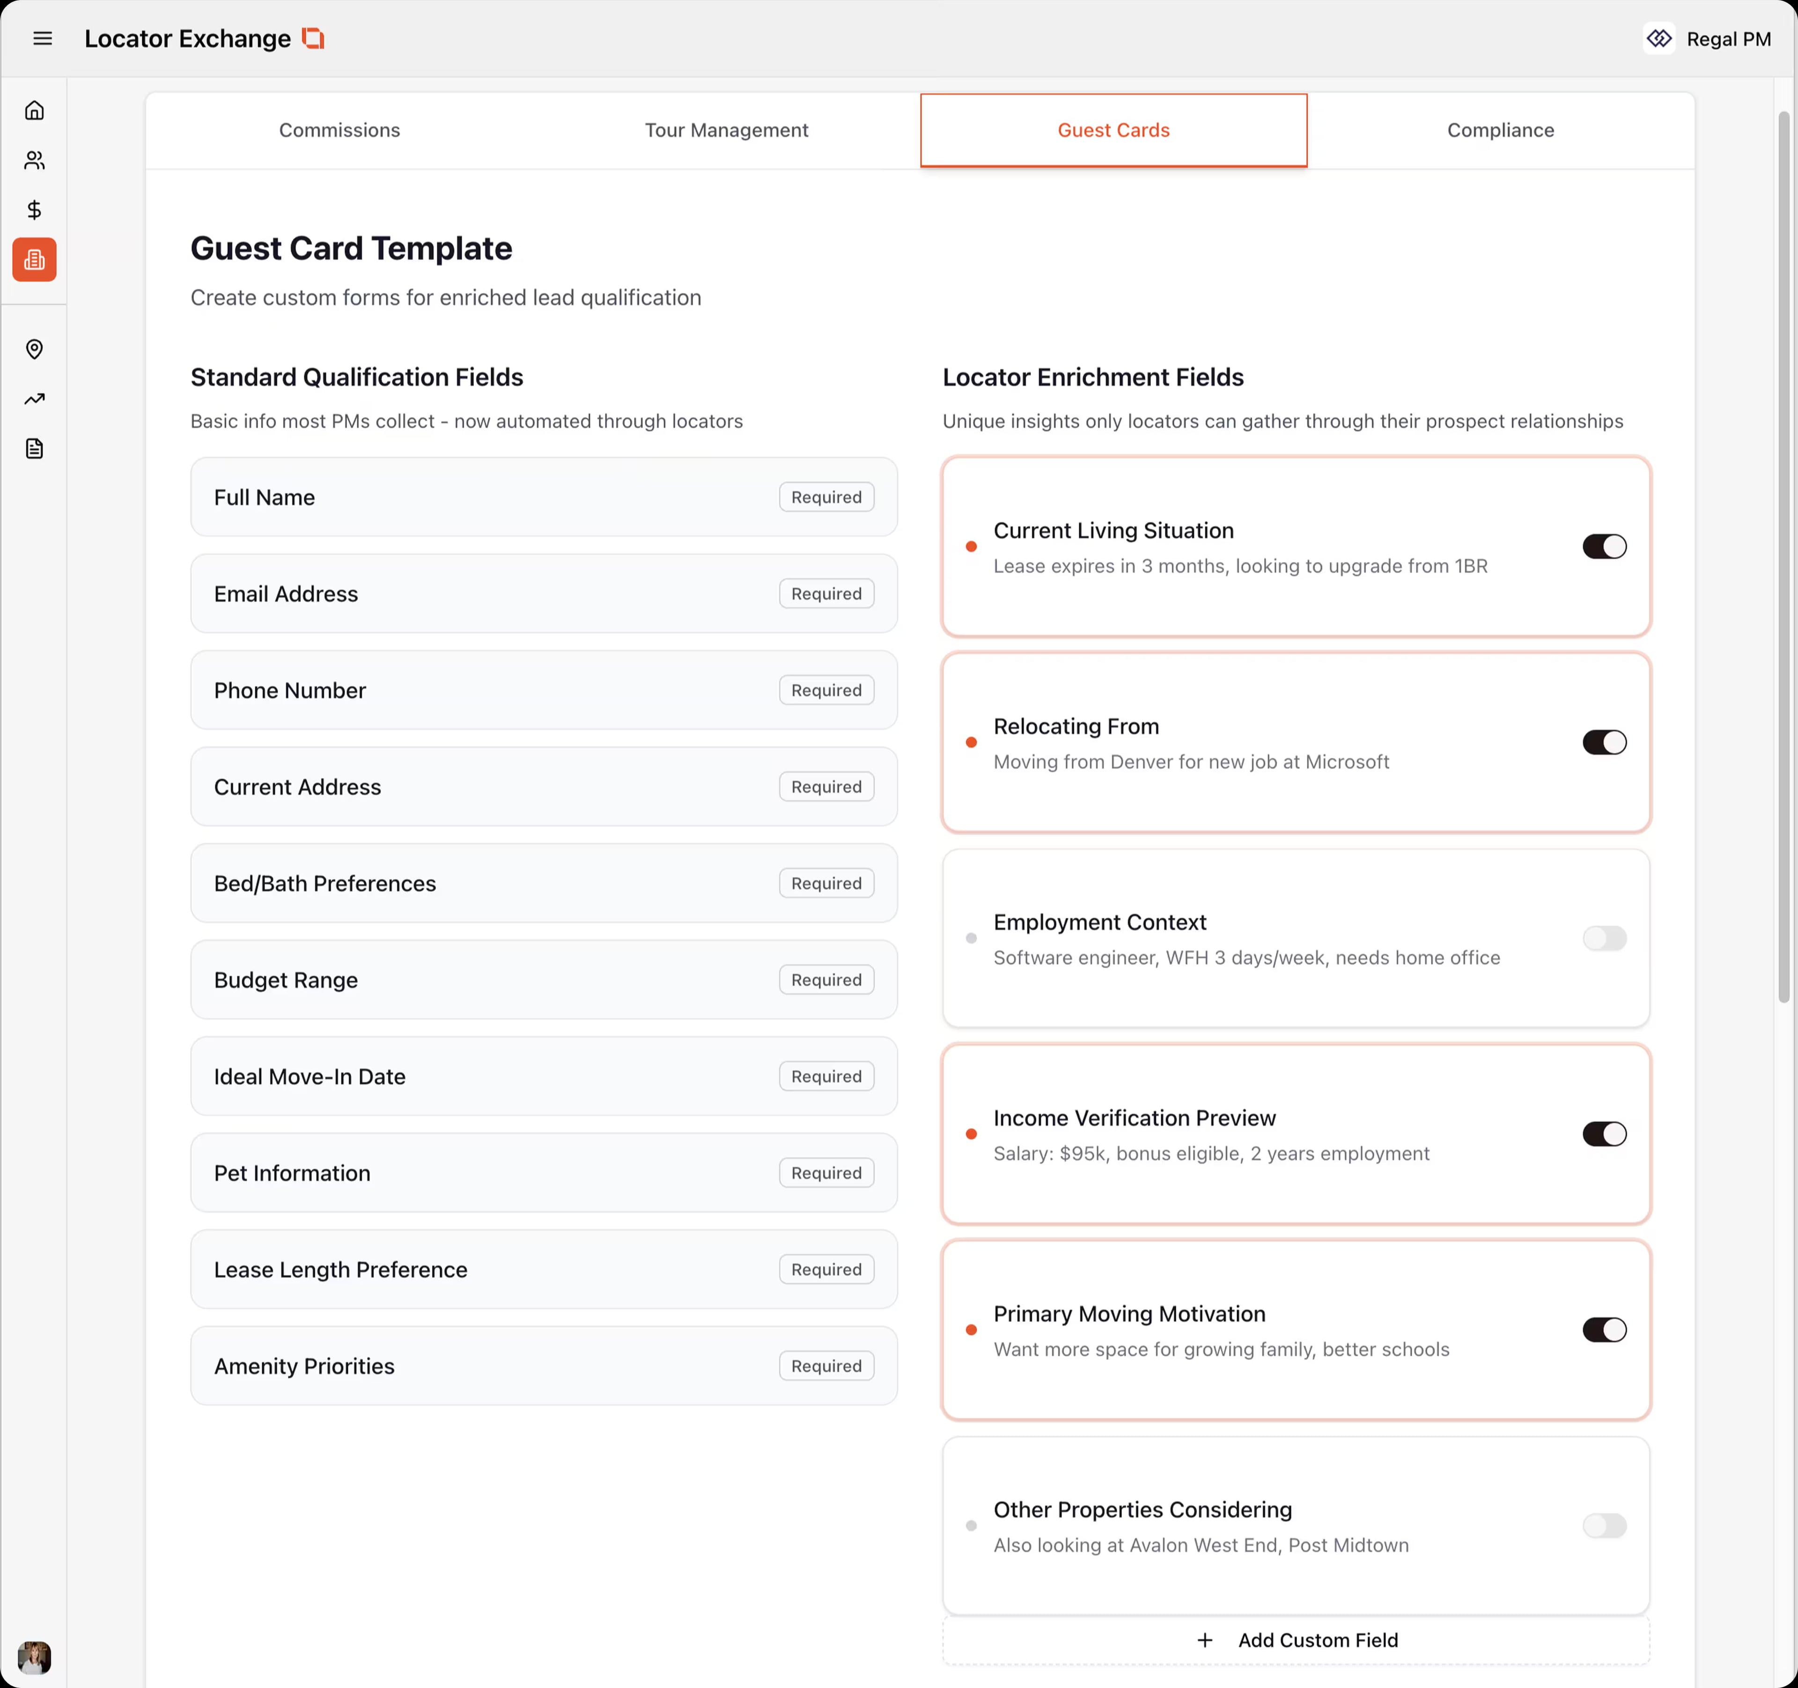Open the Tour Management tab
This screenshot has width=1798, height=1688.
pyautogui.click(x=726, y=130)
